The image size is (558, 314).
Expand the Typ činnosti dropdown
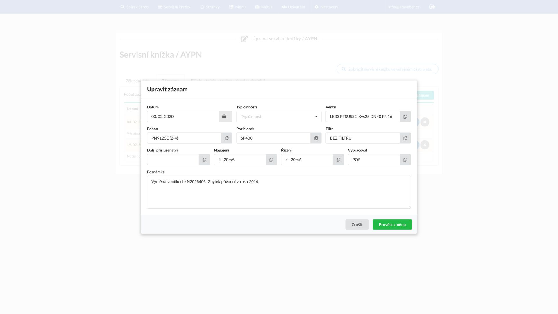pyautogui.click(x=278, y=116)
